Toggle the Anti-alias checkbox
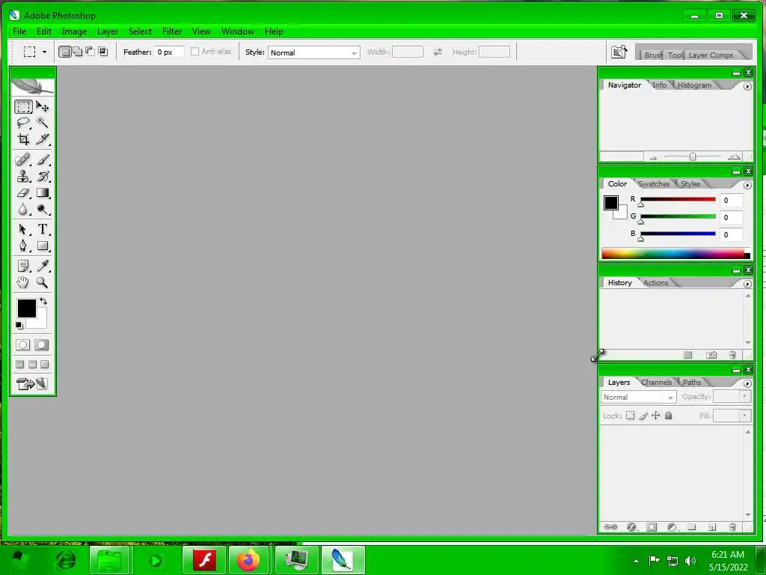 [x=195, y=52]
